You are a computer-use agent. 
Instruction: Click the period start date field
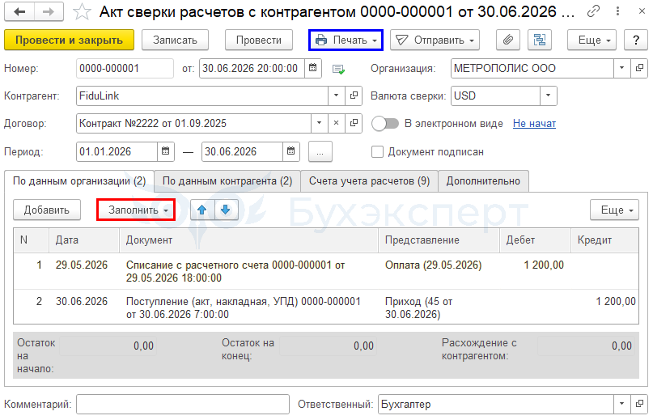[x=117, y=151]
